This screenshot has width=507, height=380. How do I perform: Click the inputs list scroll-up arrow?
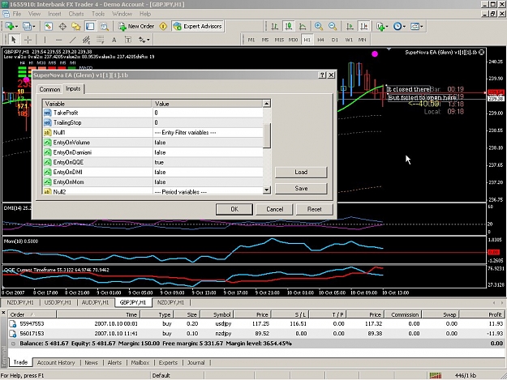coord(266,104)
